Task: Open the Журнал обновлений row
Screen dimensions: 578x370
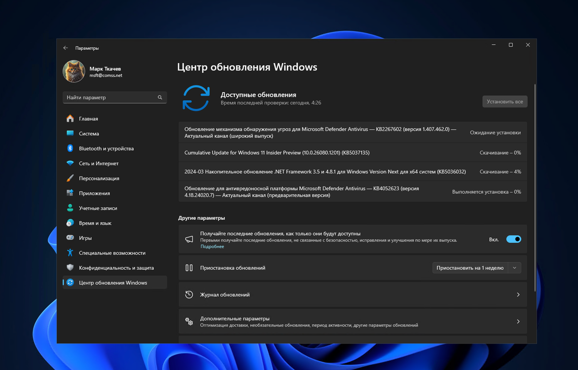Action: click(353, 294)
